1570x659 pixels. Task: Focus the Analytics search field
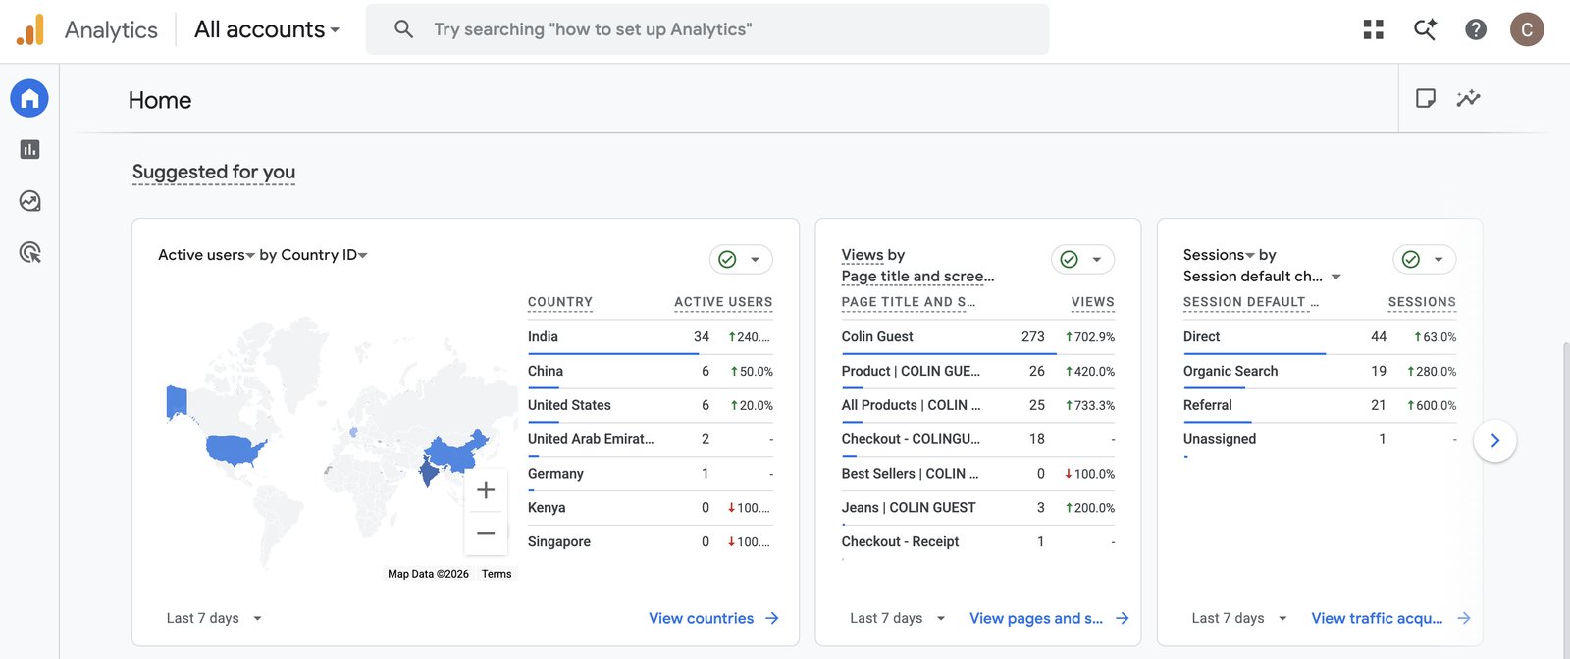coord(706,29)
